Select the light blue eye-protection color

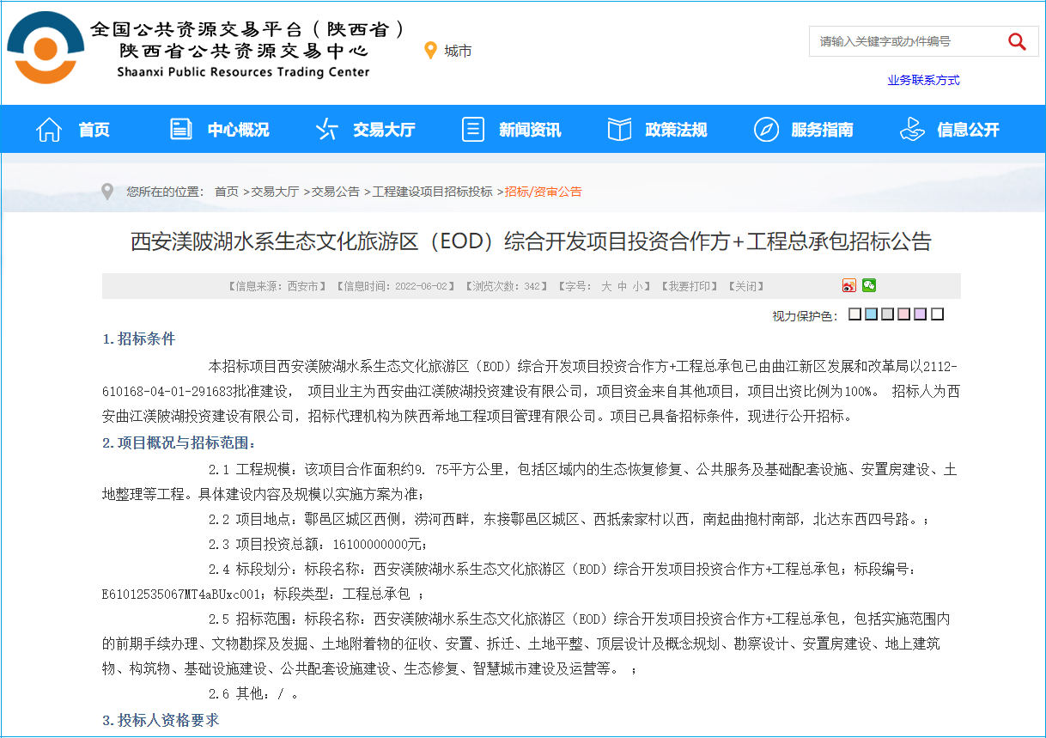tap(871, 314)
